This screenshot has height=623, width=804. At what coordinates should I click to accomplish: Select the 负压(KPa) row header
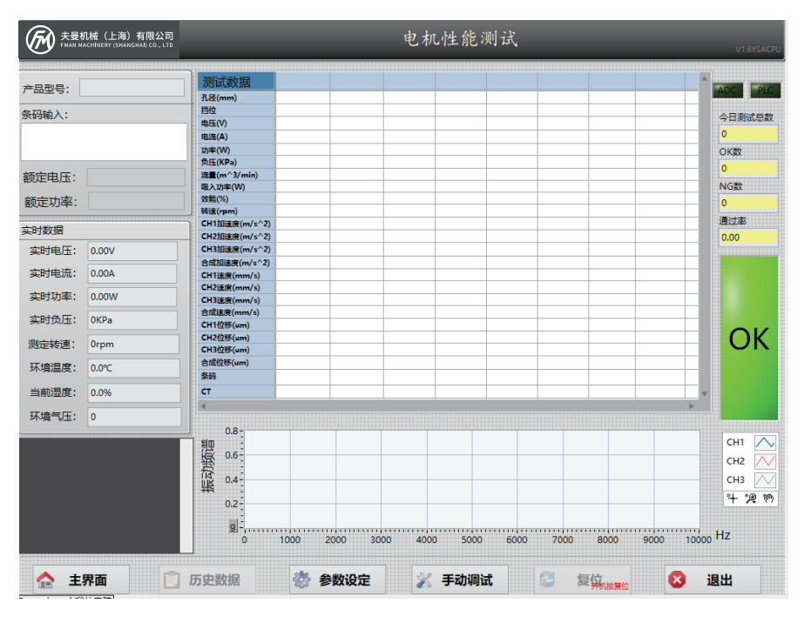click(236, 162)
